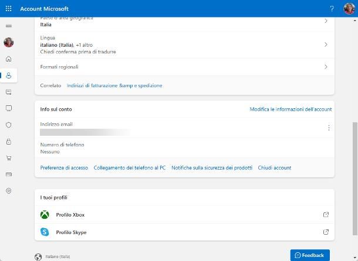The width and height of the screenshot is (358, 261).
Task: Click the Numero di telefono Nessuno entry
Action: pyautogui.click(x=184, y=148)
